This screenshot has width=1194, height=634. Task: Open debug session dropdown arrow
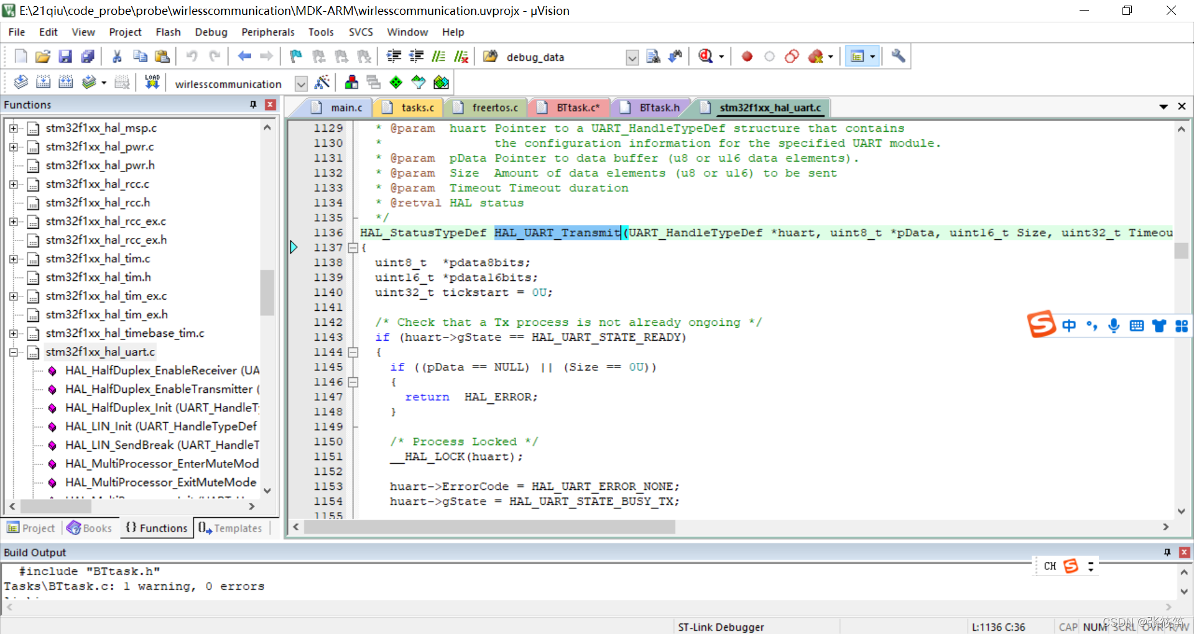[x=721, y=57]
